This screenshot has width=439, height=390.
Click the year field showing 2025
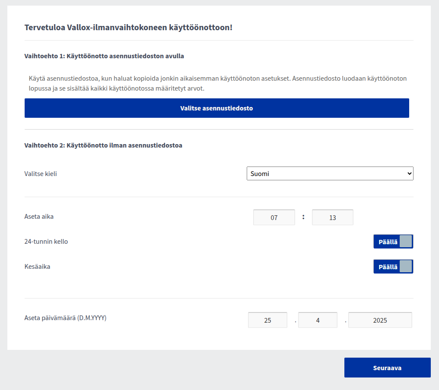(x=380, y=320)
